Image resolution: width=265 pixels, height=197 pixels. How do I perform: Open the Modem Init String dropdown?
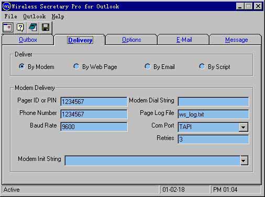244,160
